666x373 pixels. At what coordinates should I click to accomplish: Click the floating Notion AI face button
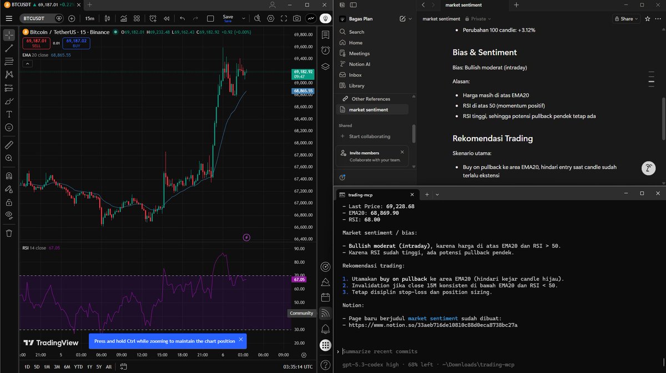647,168
